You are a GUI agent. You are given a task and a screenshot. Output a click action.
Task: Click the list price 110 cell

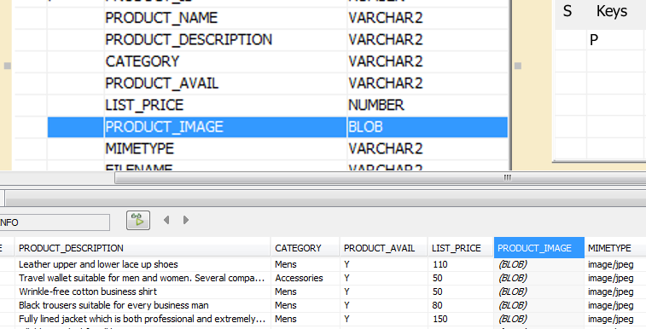(461, 264)
